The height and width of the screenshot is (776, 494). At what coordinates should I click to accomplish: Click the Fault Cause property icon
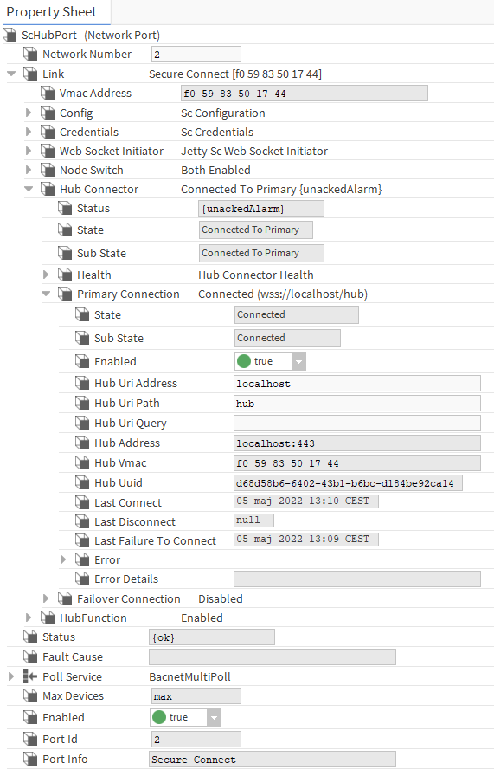click(30, 656)
